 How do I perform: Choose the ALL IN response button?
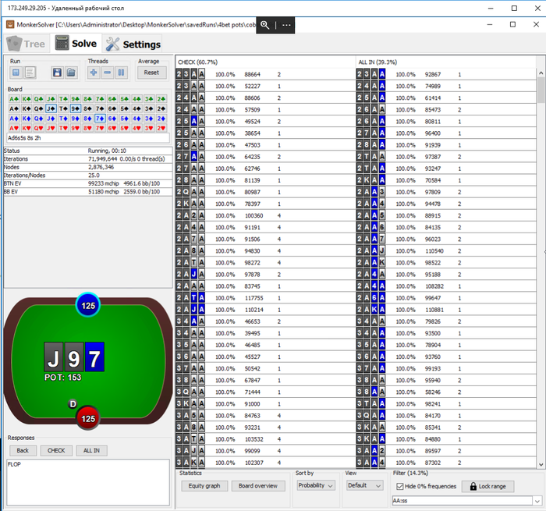91,450
